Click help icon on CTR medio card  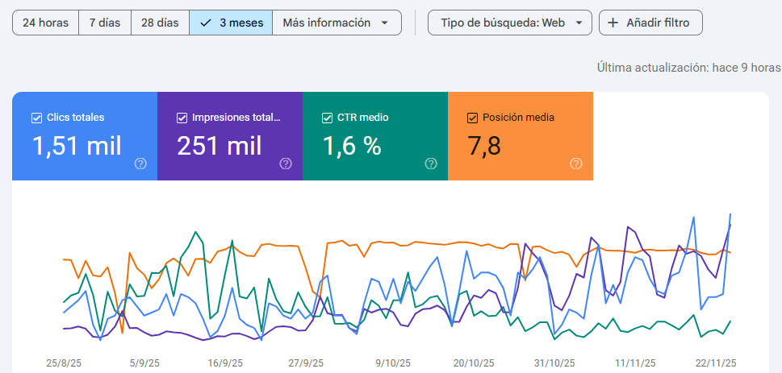click(x=431, y=164)
